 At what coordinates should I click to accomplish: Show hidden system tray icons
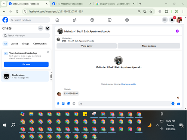coord(157,125)
